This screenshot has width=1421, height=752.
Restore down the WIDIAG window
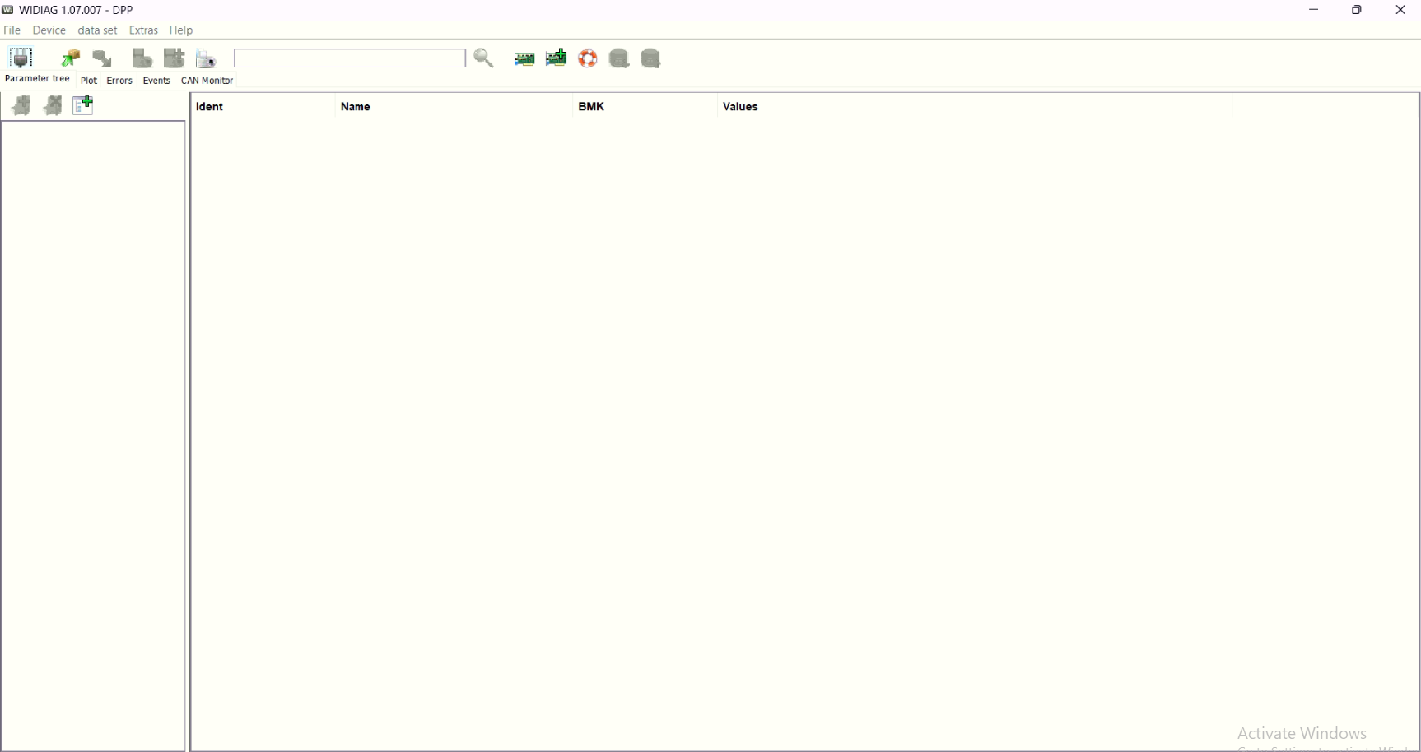coord(1357,10)
